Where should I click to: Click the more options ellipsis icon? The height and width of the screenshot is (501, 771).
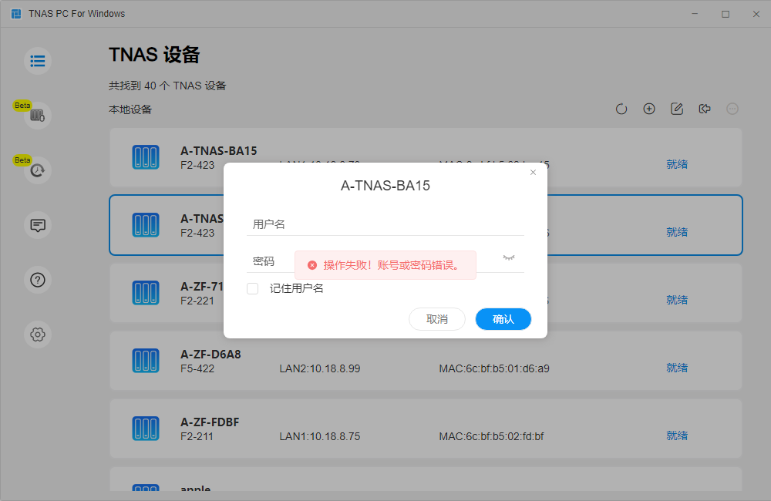(x=732, y=109)
